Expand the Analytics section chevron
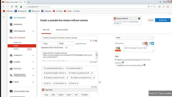Screen dimensions: 172x97 point(33,69)
